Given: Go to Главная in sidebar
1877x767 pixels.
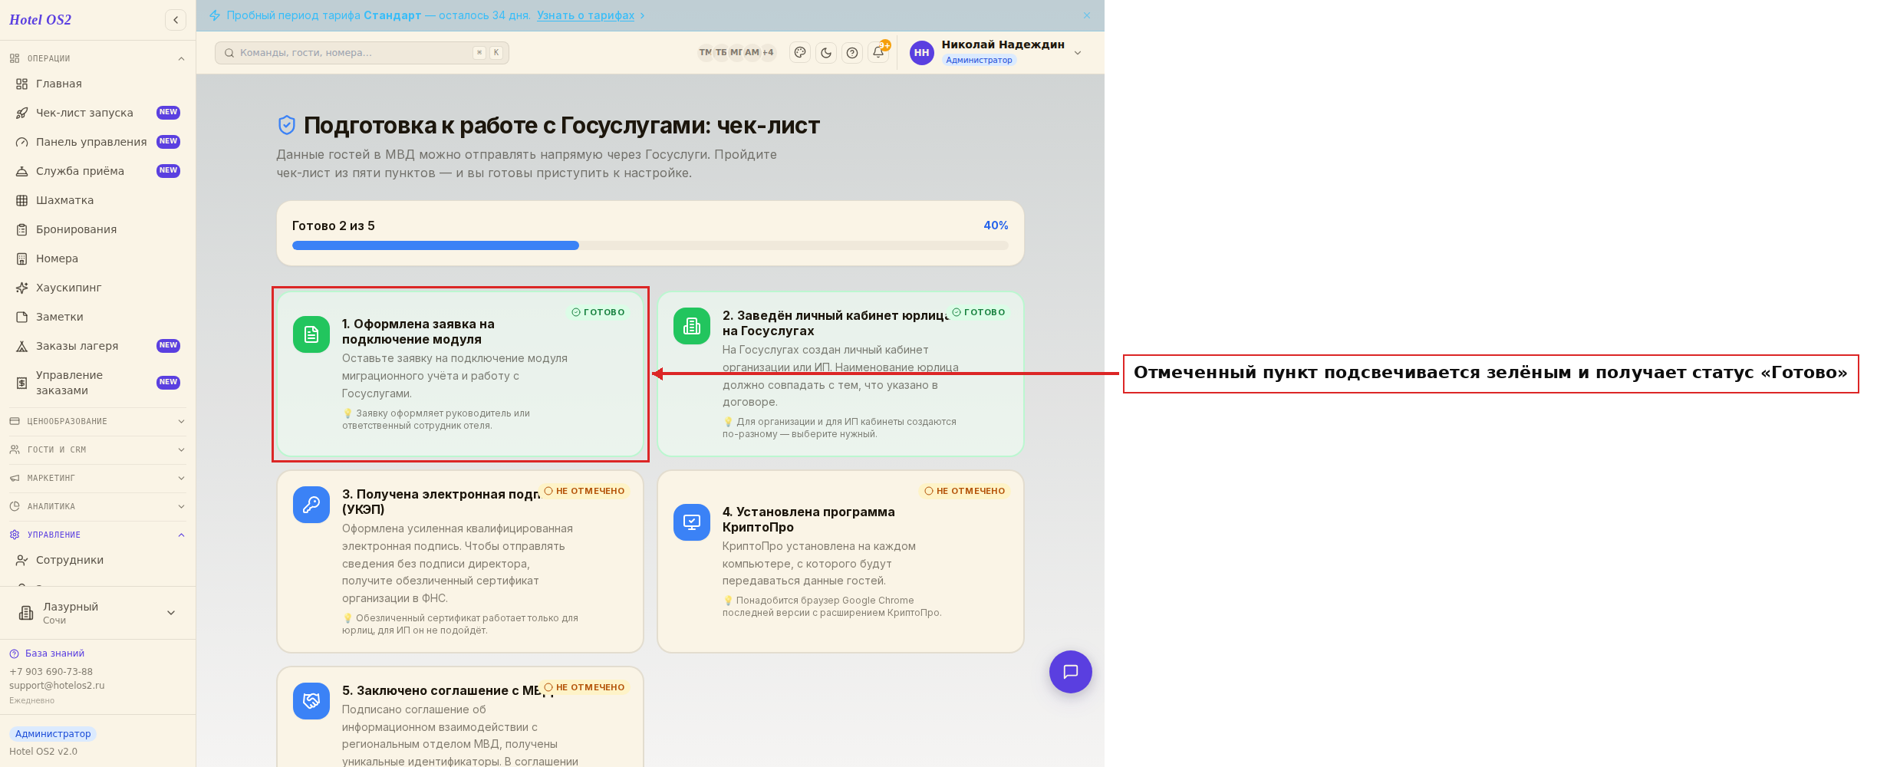Looking at the screenshot, I should click(97, 84).
